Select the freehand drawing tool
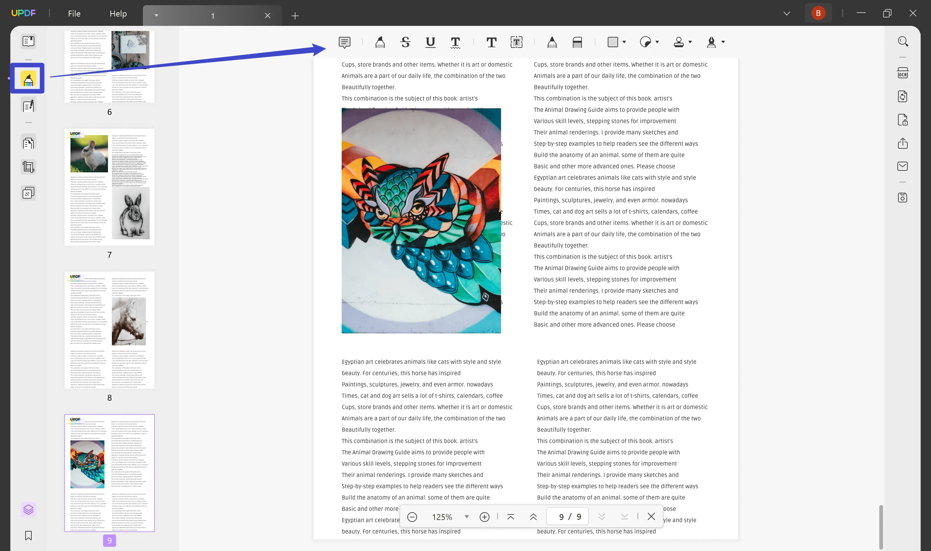Image resolution: width=931 pixels, height=551 pixels. (551, 41)
